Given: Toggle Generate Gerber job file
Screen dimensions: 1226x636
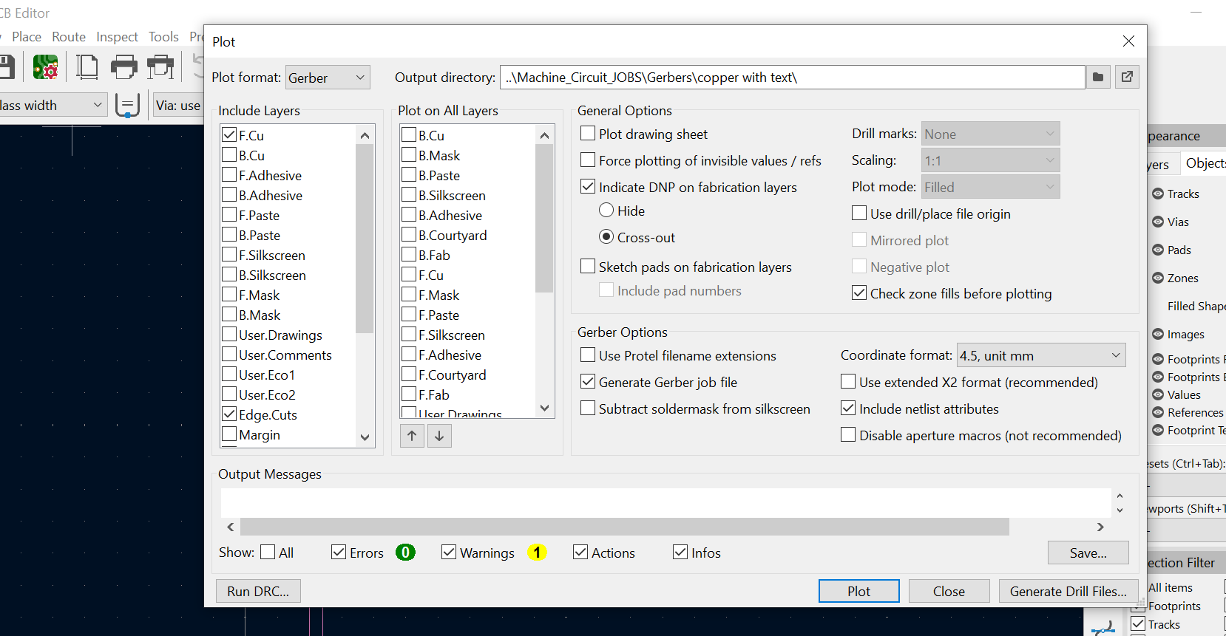Looking at the screenshot, I should pyautogui.click(x=588, y=382).
